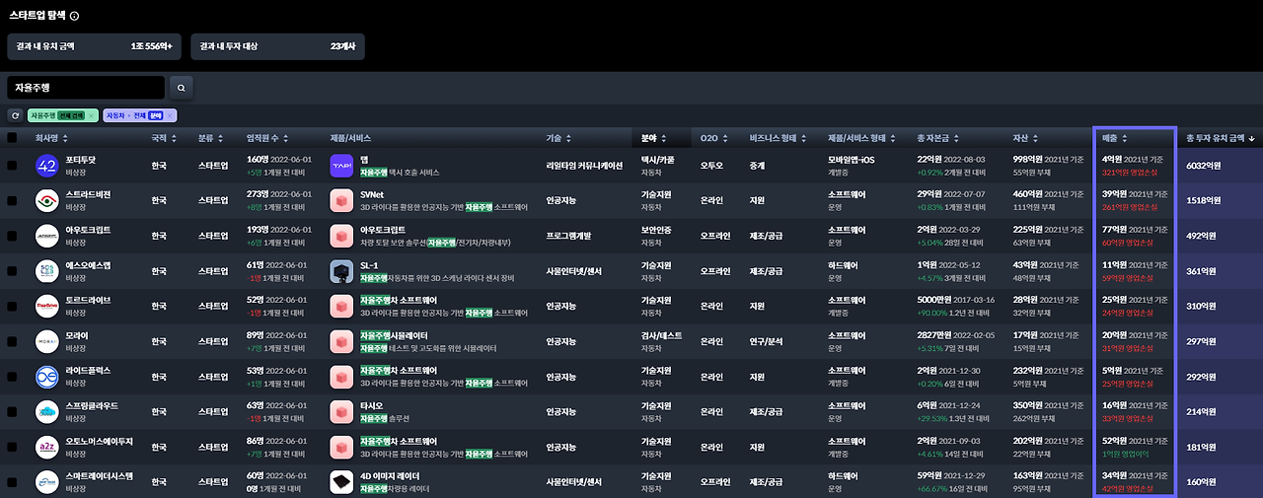
Task: Click the 아우토크립트 product cube icon
Action: (x=341, y=236)
